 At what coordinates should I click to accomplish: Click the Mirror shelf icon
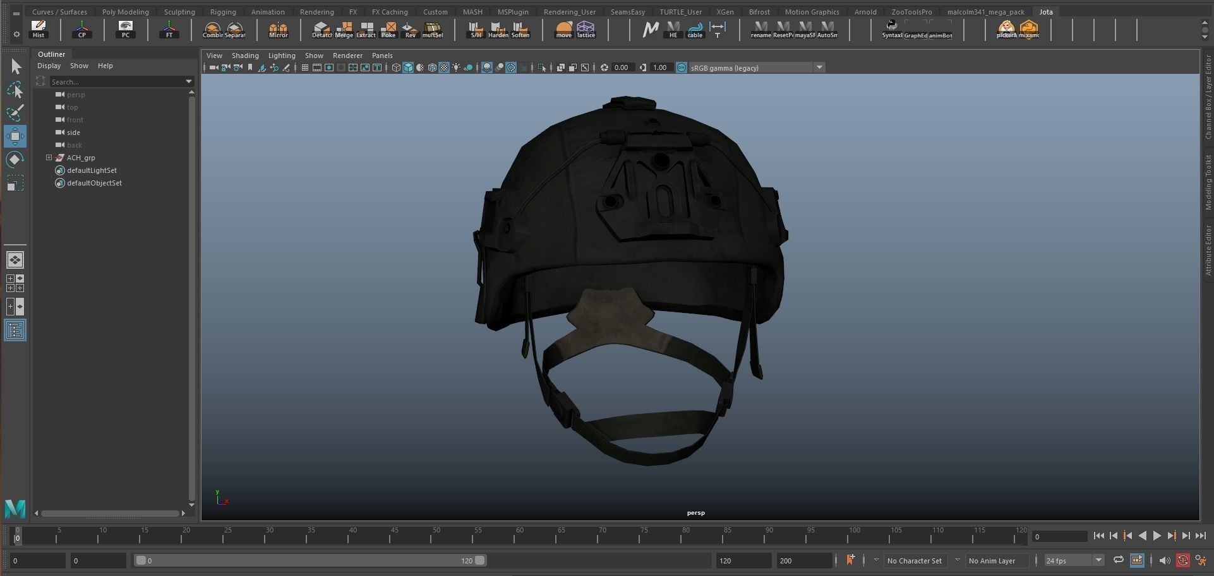pyautogui.click(x=278, y=29)
